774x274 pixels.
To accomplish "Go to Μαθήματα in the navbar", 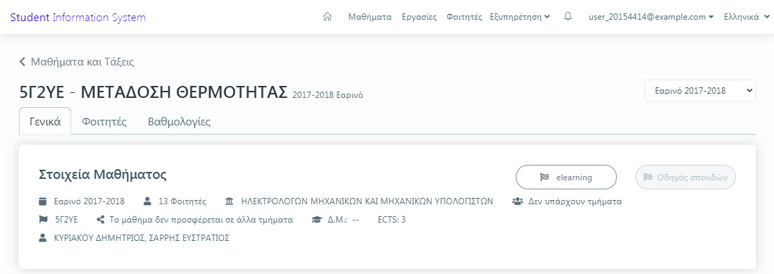I will 370,17.
